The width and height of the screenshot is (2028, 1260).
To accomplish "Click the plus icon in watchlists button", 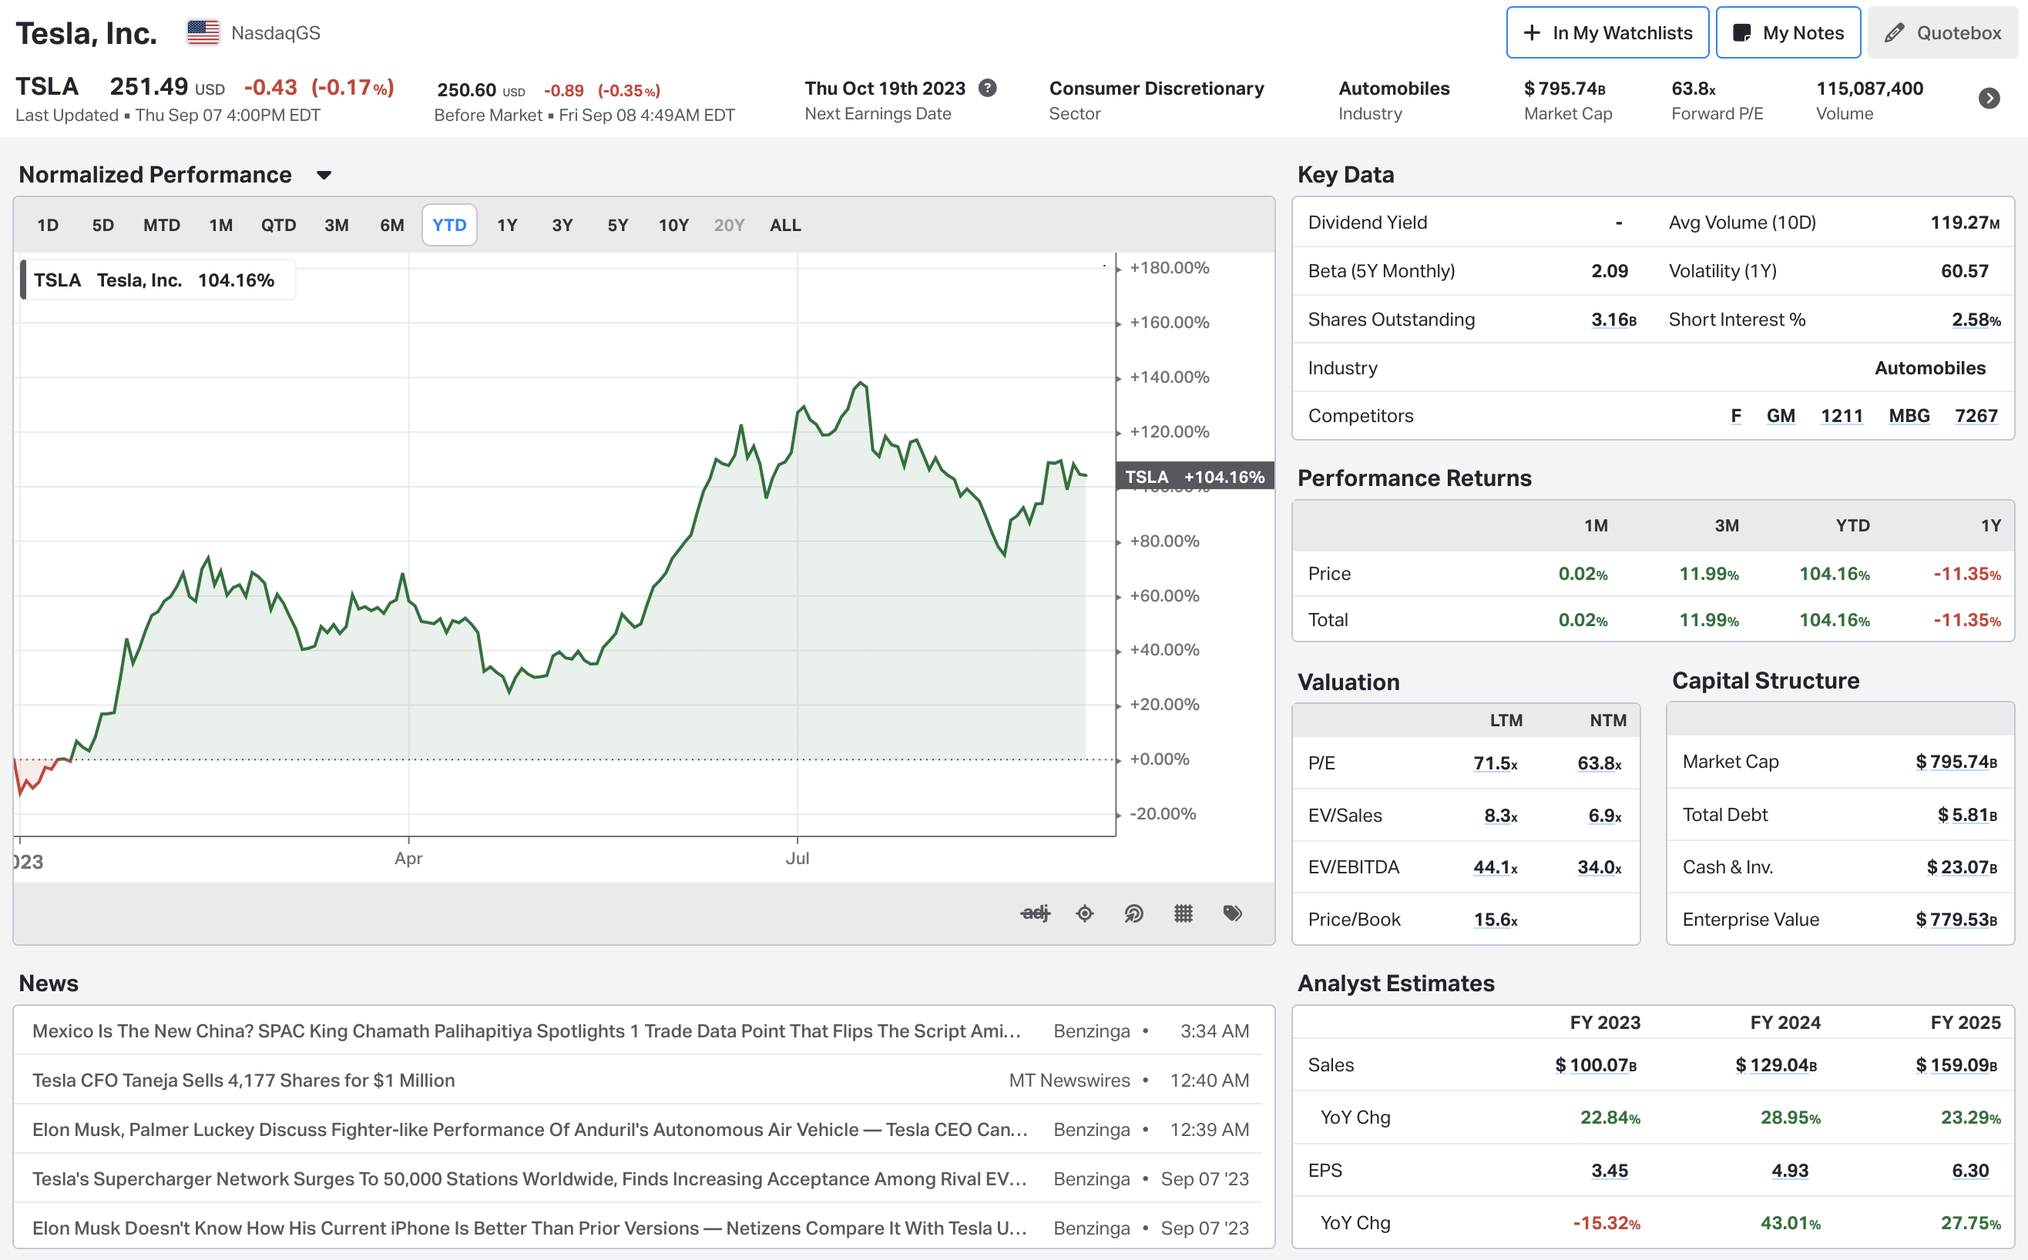I will (x=1531, y=32).
